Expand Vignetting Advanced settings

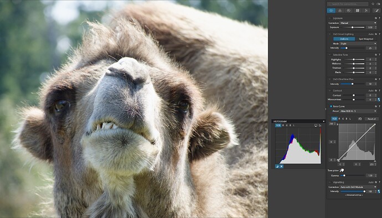click(354, 195)
